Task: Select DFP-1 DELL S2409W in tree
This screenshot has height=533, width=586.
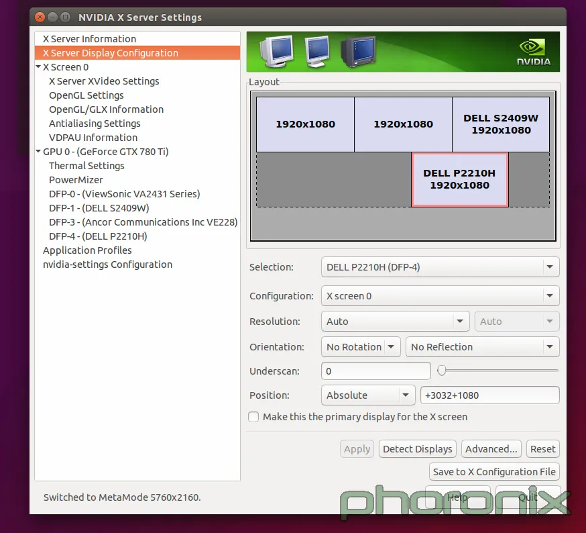Action: point(99,208)
